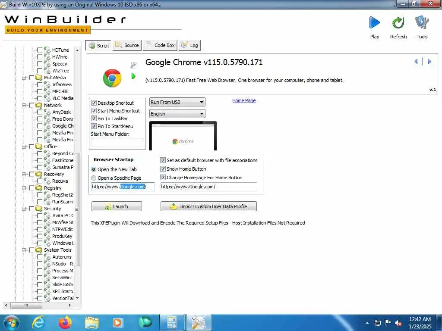This screenshot has height=331, width=442.
Task: Click the green run-script arrow beside Chrome logo
Action: coord(133,76)
